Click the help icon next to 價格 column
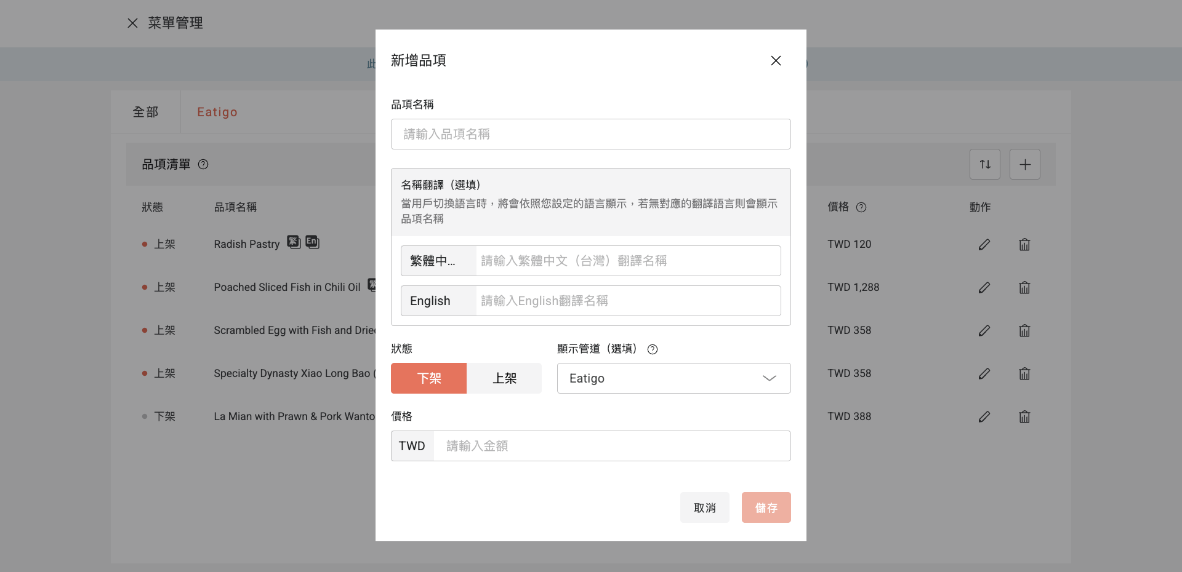The image size is (1182, 572). pos(861,207)
